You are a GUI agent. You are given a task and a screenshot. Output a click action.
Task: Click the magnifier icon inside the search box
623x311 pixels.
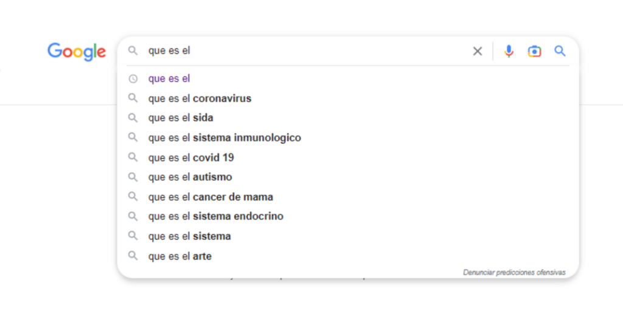coord(133,51)
